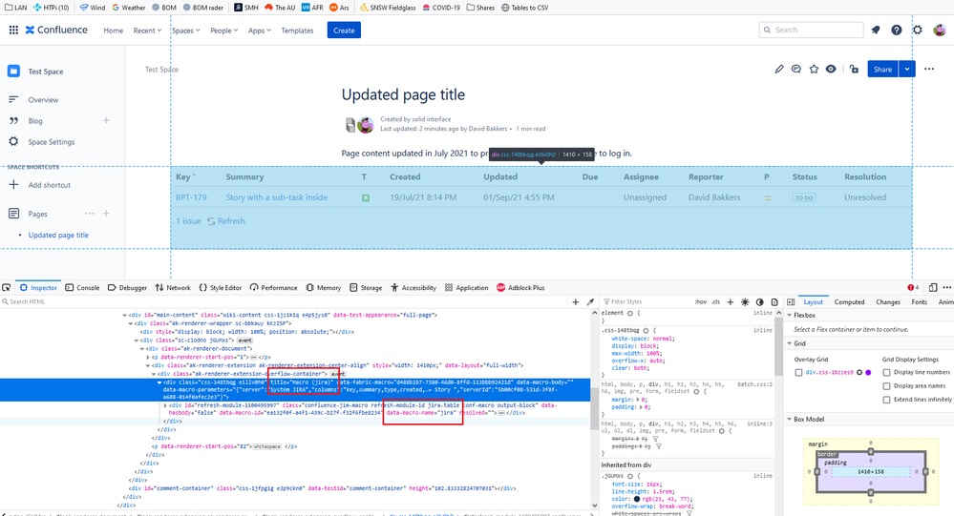Screen dimensions: 954x516
Task: Switch to the Console tab
Action: pyautogui.click(x=82, y=287)
